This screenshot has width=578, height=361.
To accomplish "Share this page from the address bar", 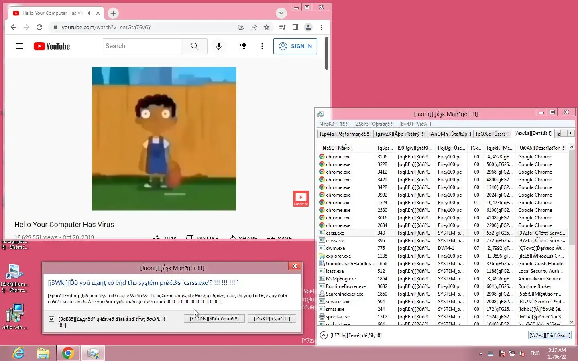I will click(x=254, y=27).
